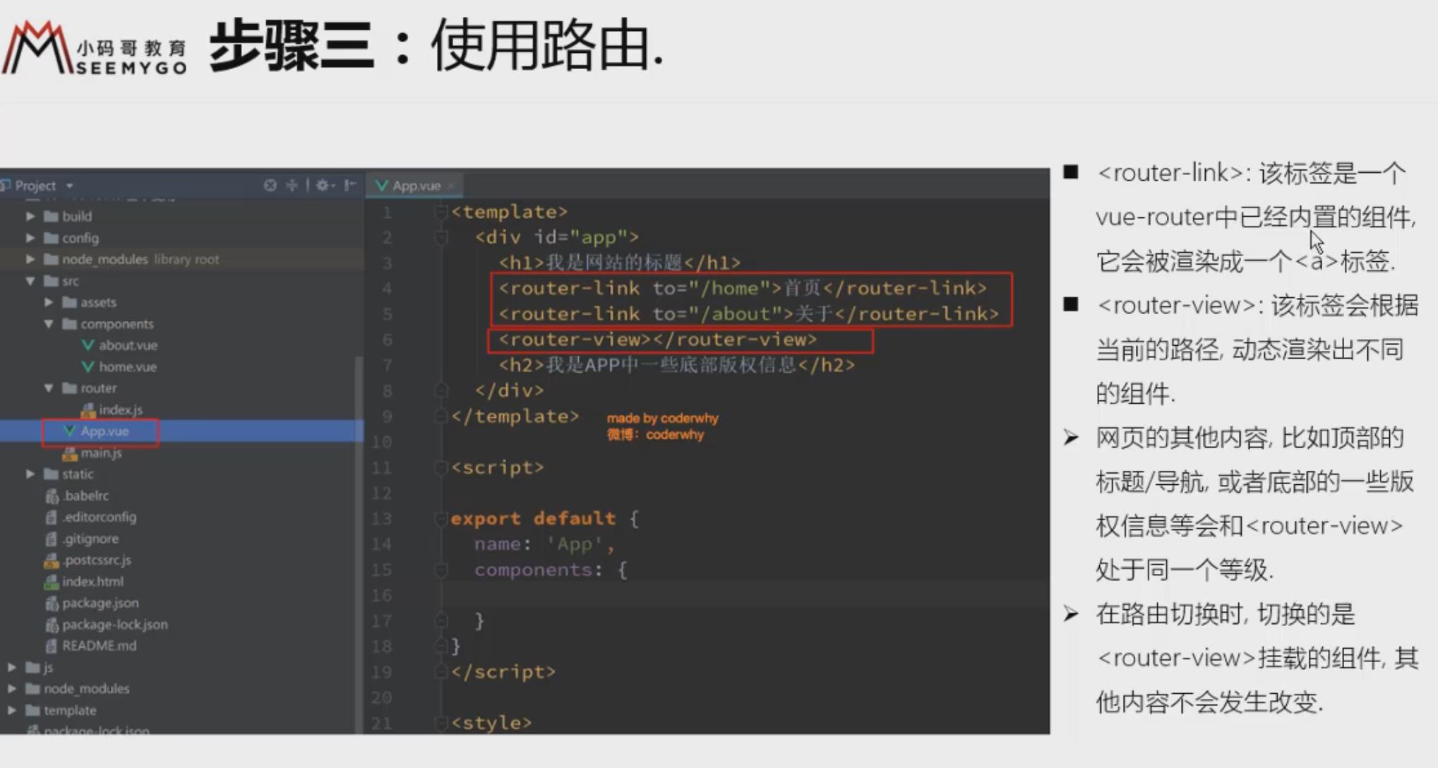Viewport: 1438px width, 768px height.
Task: Click the fold marker on the <style> line
Action: click(441, 723)
